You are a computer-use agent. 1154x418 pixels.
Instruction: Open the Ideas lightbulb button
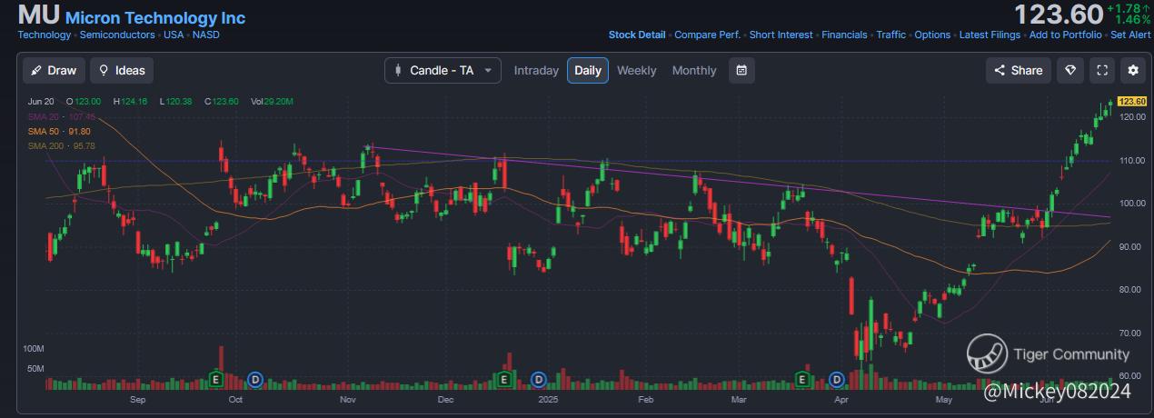click(x=122, y=70)
